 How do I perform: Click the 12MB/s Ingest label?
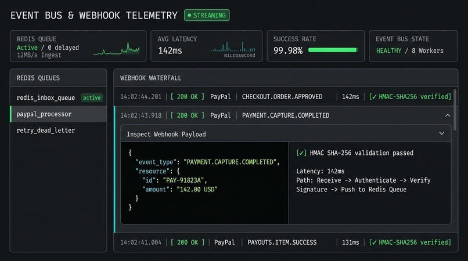(39, 55)
